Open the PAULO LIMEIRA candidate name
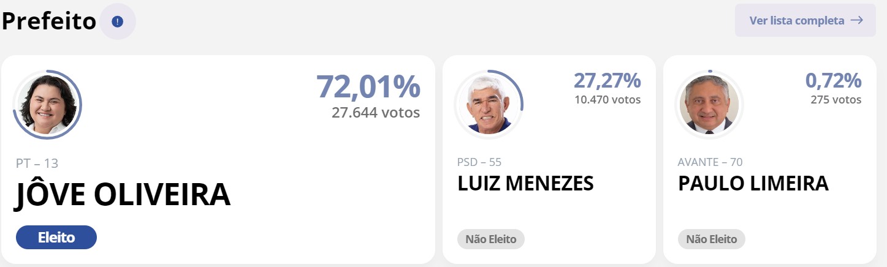The height and width of the screenshot is (267, 887). (753, 183)
